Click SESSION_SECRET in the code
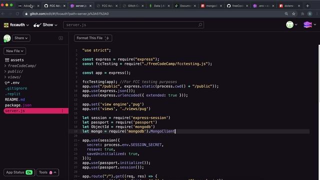This screenshot has width=320, height=180. click(x=146, y=144)
